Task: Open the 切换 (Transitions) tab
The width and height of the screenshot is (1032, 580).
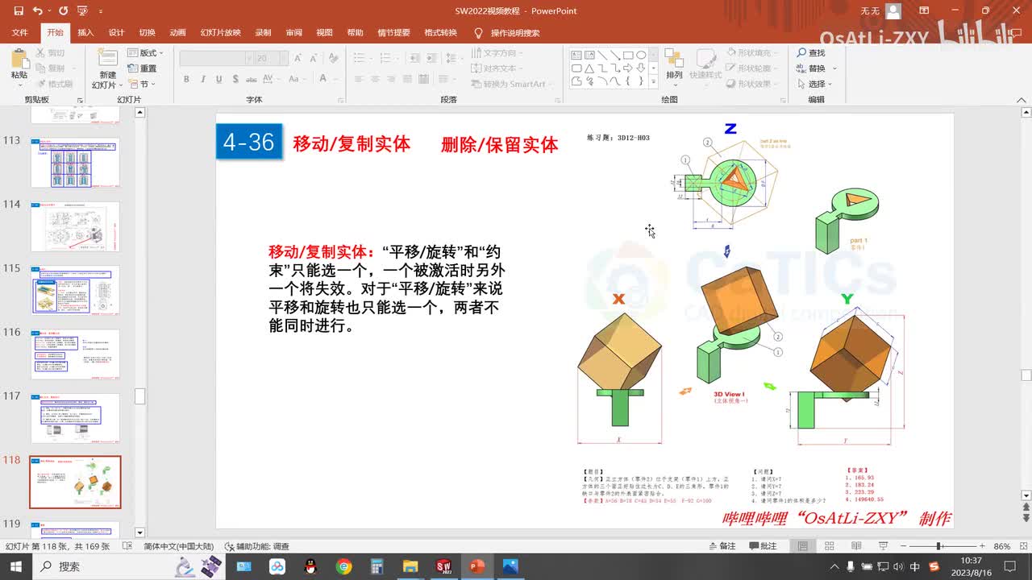Action: tap(147, 32)
